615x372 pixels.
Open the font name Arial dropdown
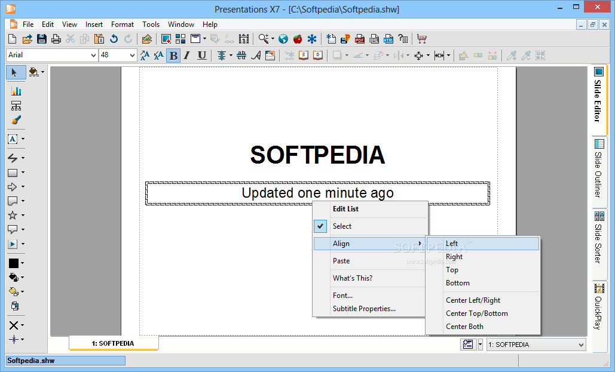93,56
